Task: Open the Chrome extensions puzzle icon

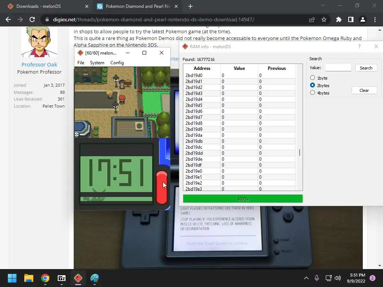Action: pos(339,19)
